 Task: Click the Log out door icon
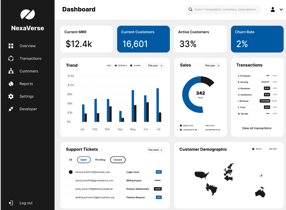(11, 203)
